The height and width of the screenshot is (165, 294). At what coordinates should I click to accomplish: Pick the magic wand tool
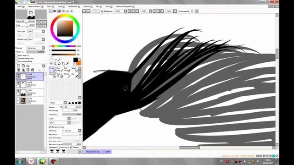(59, 60)
